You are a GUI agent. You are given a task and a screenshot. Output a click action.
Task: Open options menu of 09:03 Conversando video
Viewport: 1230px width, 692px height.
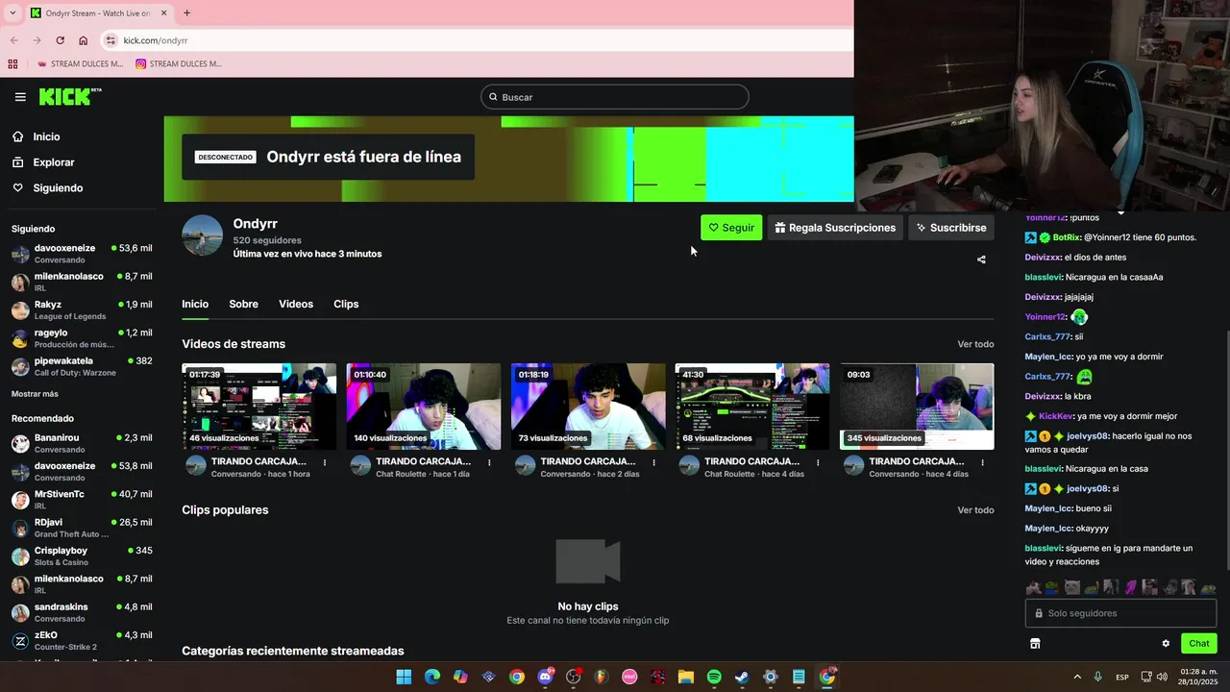[x=982, y=462]
